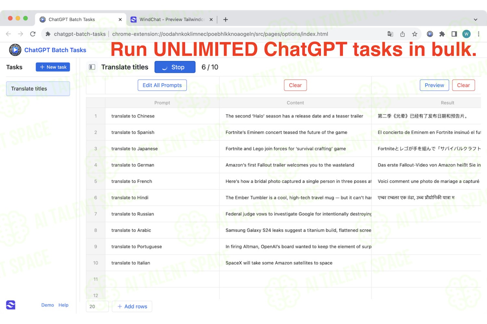The height and width of the screenshot is (324, 487).
Task: Select the 'translate to Portuguese' prompt cell
Action: coord(162,247)
